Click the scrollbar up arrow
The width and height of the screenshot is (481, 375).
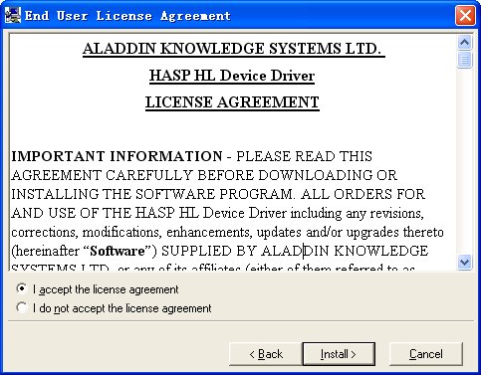pyautogui.click(x=464, y=43)
